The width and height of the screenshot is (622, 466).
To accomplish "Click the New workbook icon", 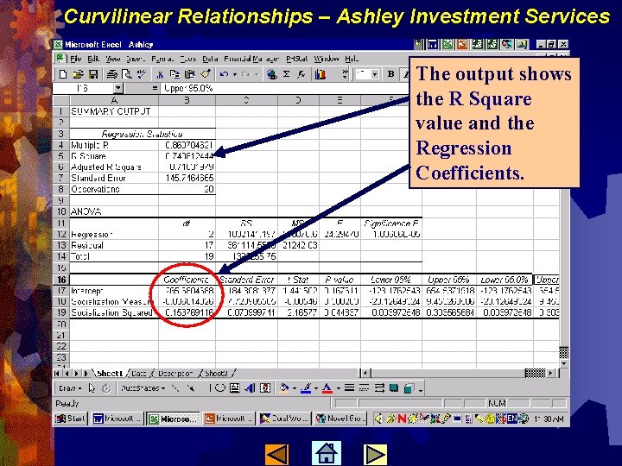I will (63, 74).
